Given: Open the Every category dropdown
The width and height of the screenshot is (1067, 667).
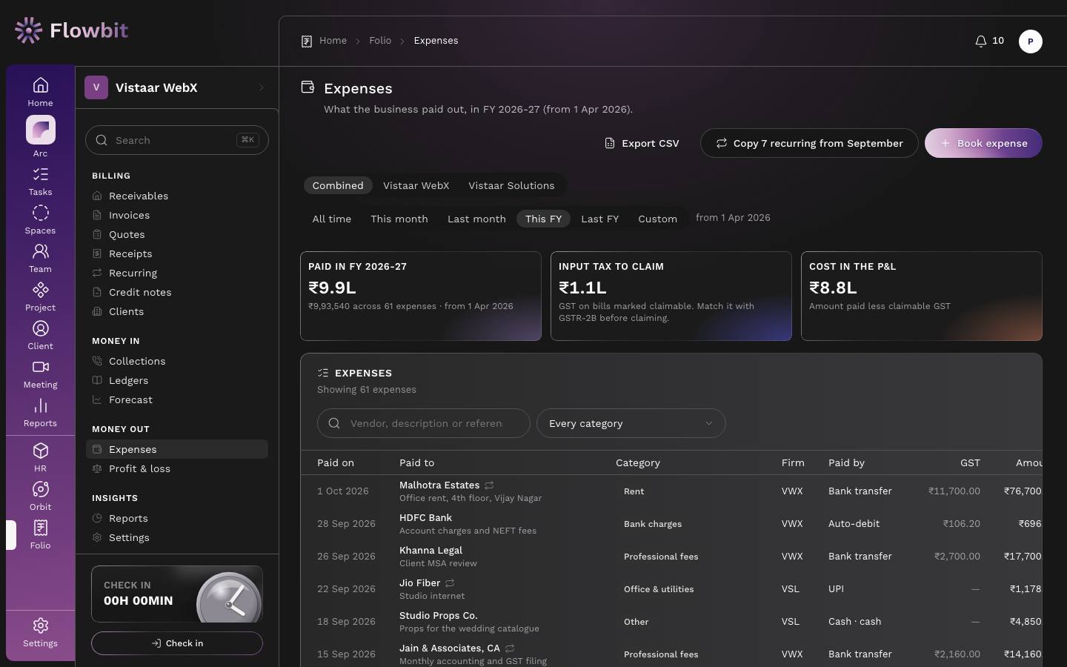Looking at the screenshot, I should point(631,423).
